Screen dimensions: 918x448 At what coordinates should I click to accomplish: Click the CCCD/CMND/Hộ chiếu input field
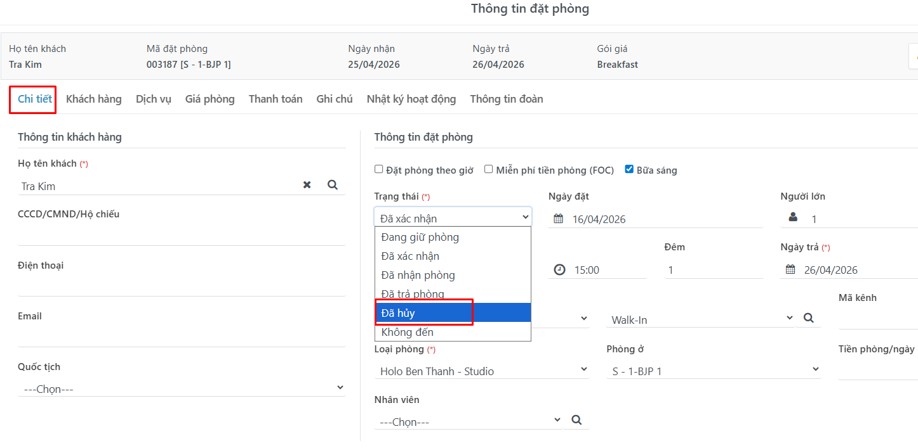182,235
